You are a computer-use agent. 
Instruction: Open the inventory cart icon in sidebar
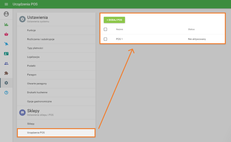point(6,44)
